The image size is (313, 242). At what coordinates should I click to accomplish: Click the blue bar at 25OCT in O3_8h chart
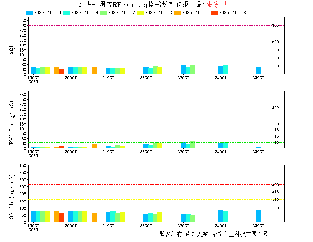pos(258,216)
